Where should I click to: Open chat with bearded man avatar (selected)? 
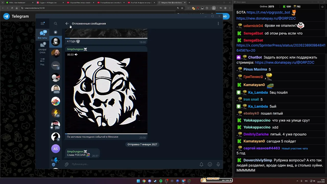click(x=56, y=42)
